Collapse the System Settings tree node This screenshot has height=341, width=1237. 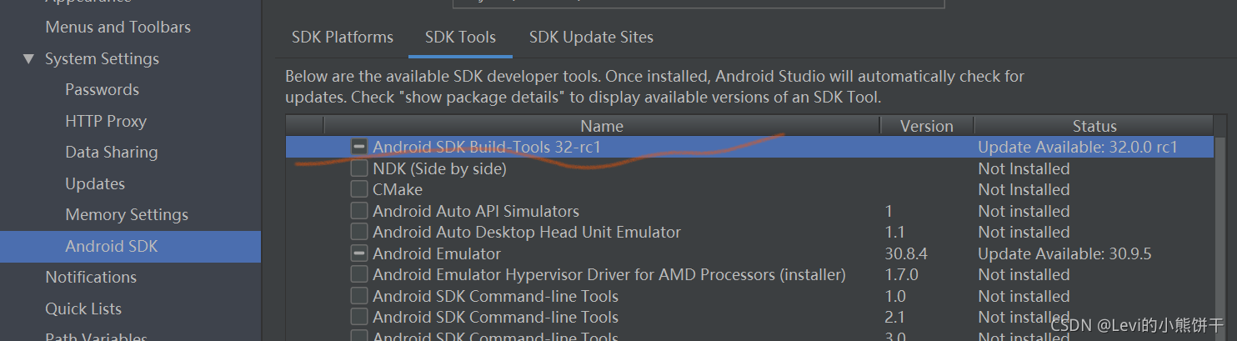(x=29, y=59)
